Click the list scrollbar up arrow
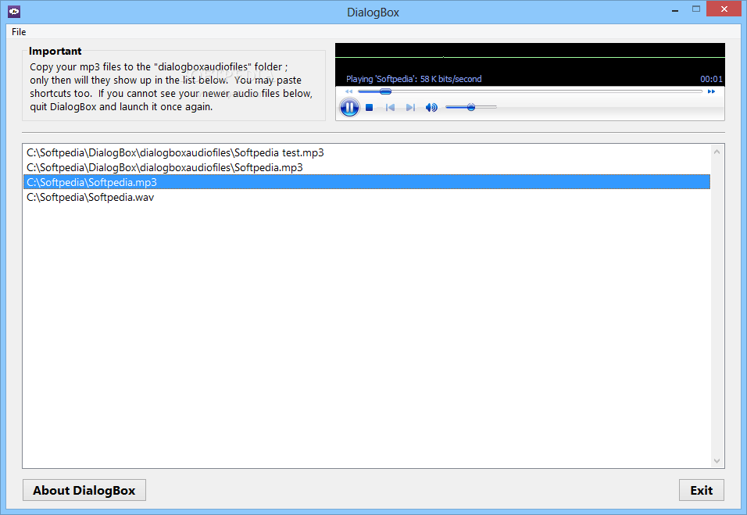Viewport: 747px width, 515px height. click(717, 152)
